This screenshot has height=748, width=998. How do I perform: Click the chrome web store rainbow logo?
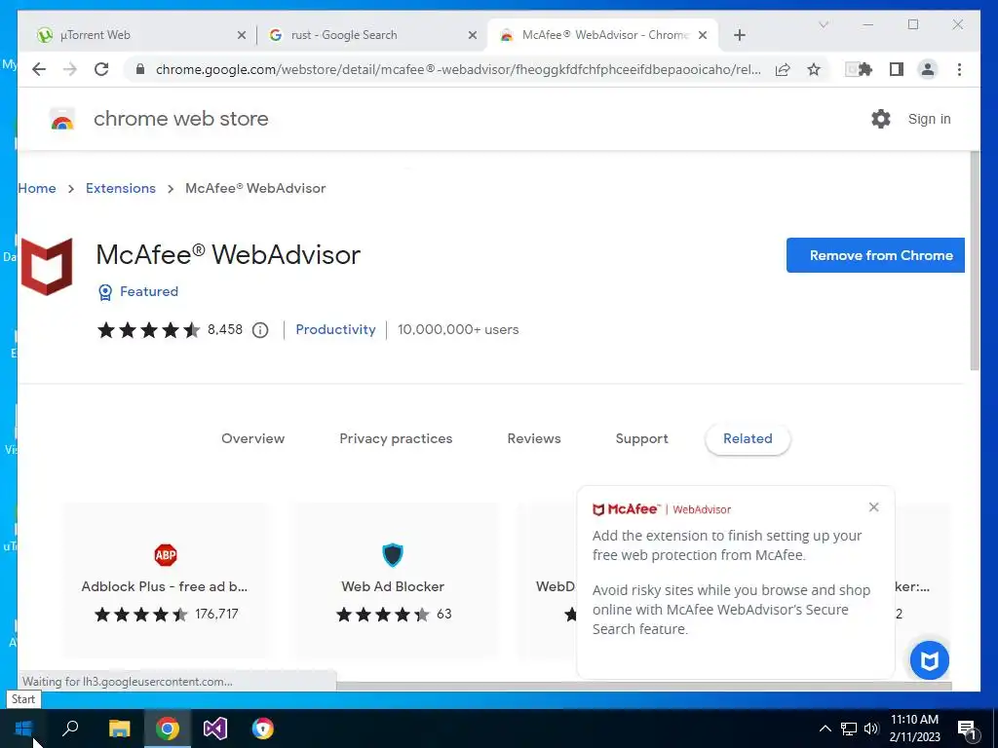click(x=62, y=119)
